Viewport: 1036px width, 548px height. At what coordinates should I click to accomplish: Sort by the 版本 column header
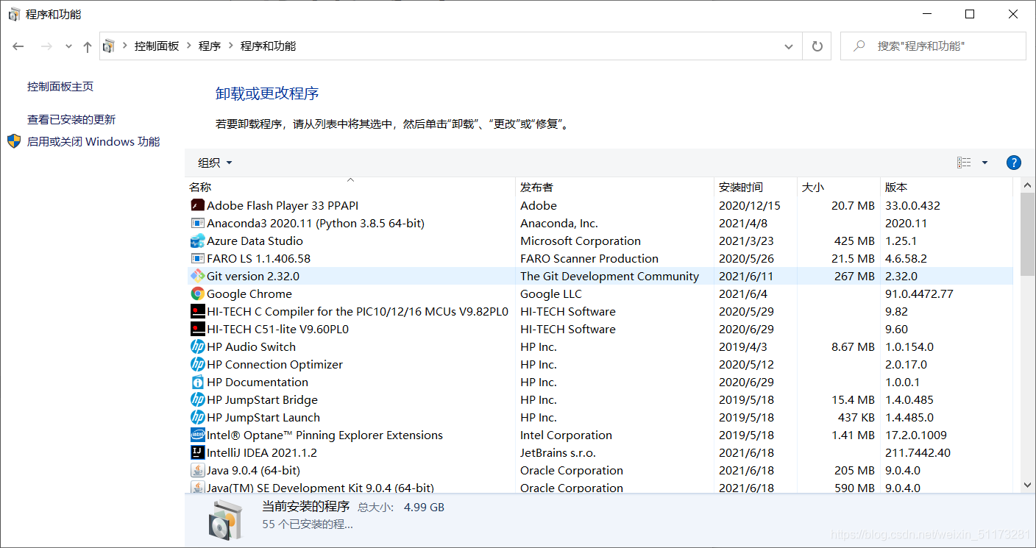click(x=947, y=188)
